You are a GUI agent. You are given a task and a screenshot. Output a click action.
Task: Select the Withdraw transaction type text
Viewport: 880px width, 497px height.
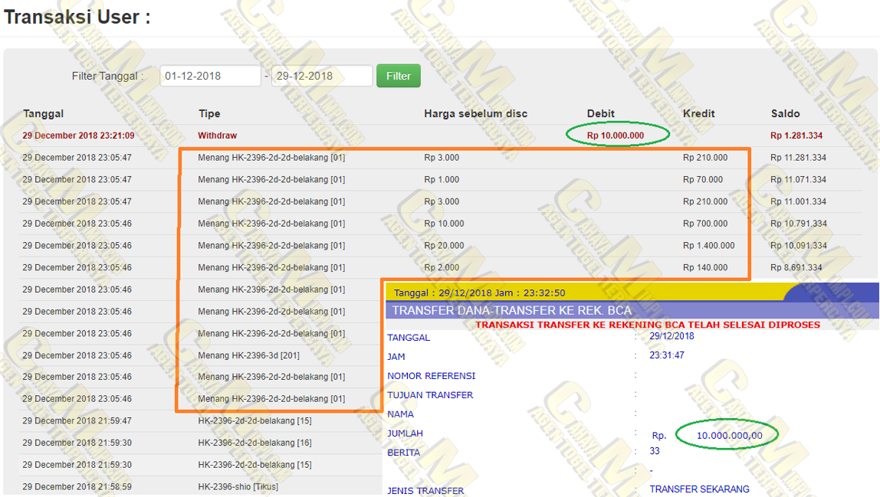[217, 136]
